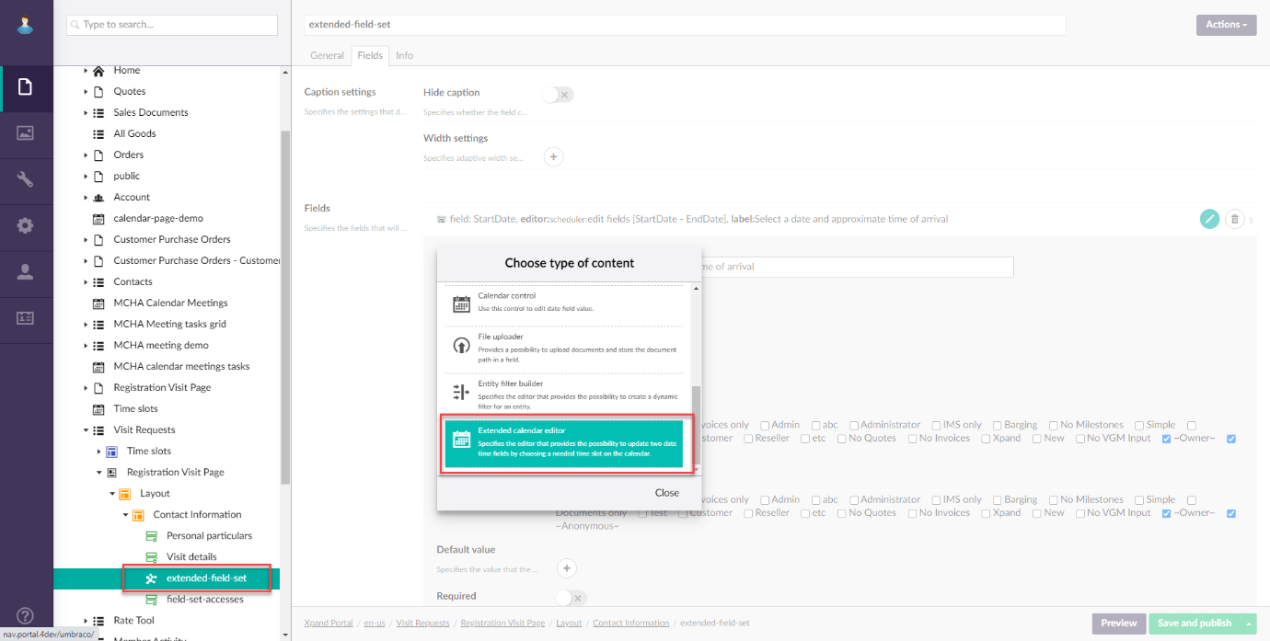This screenshot has height=641, width=1270.
Task: Close the Choose type of content dialog
Action: [666, 492]
